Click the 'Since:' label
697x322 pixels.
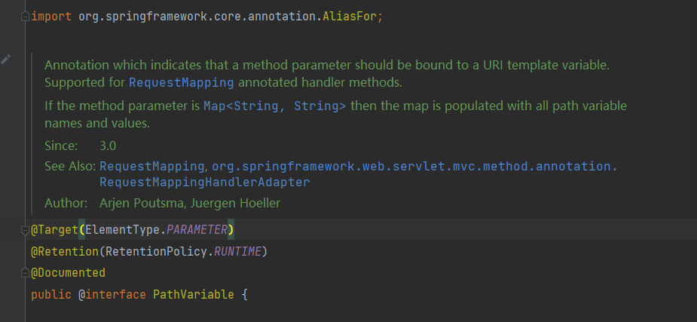(61, 146)
